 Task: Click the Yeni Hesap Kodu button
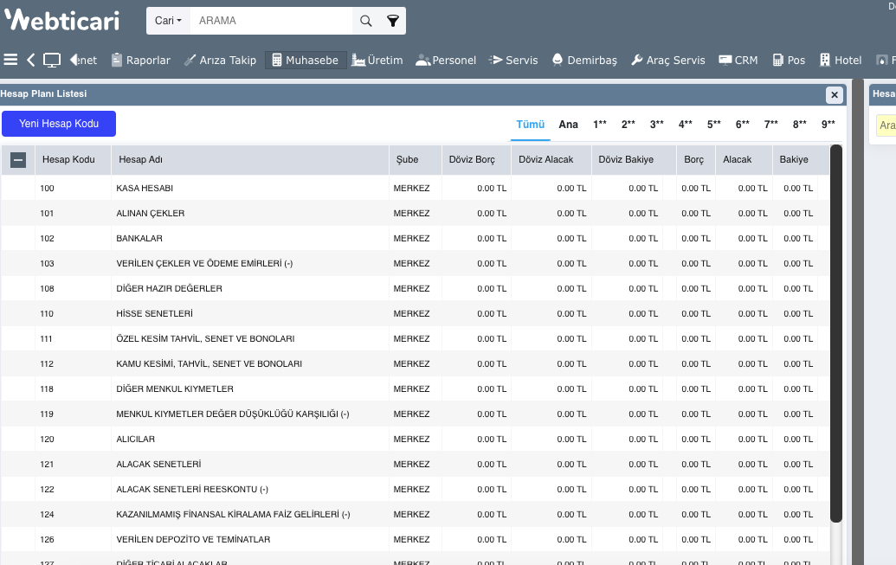coord(59,124)
